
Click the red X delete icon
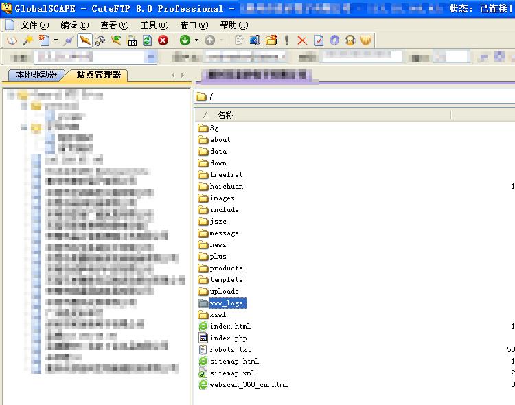pyautogui.click(x=302, y=40)
